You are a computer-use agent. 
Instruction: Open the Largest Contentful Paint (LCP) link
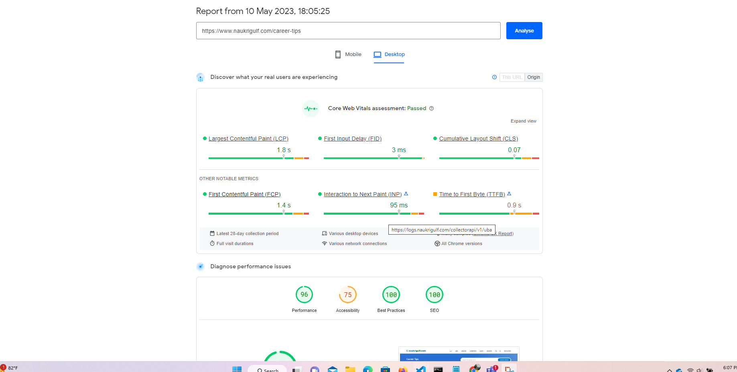pyautogui.click(x=248, y=139)
